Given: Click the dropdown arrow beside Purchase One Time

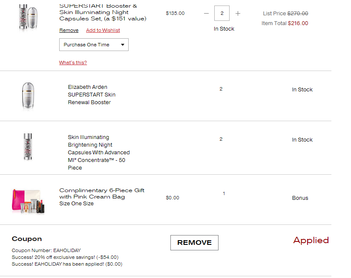Looking at the screenshot, I should [x=122, y=45].
